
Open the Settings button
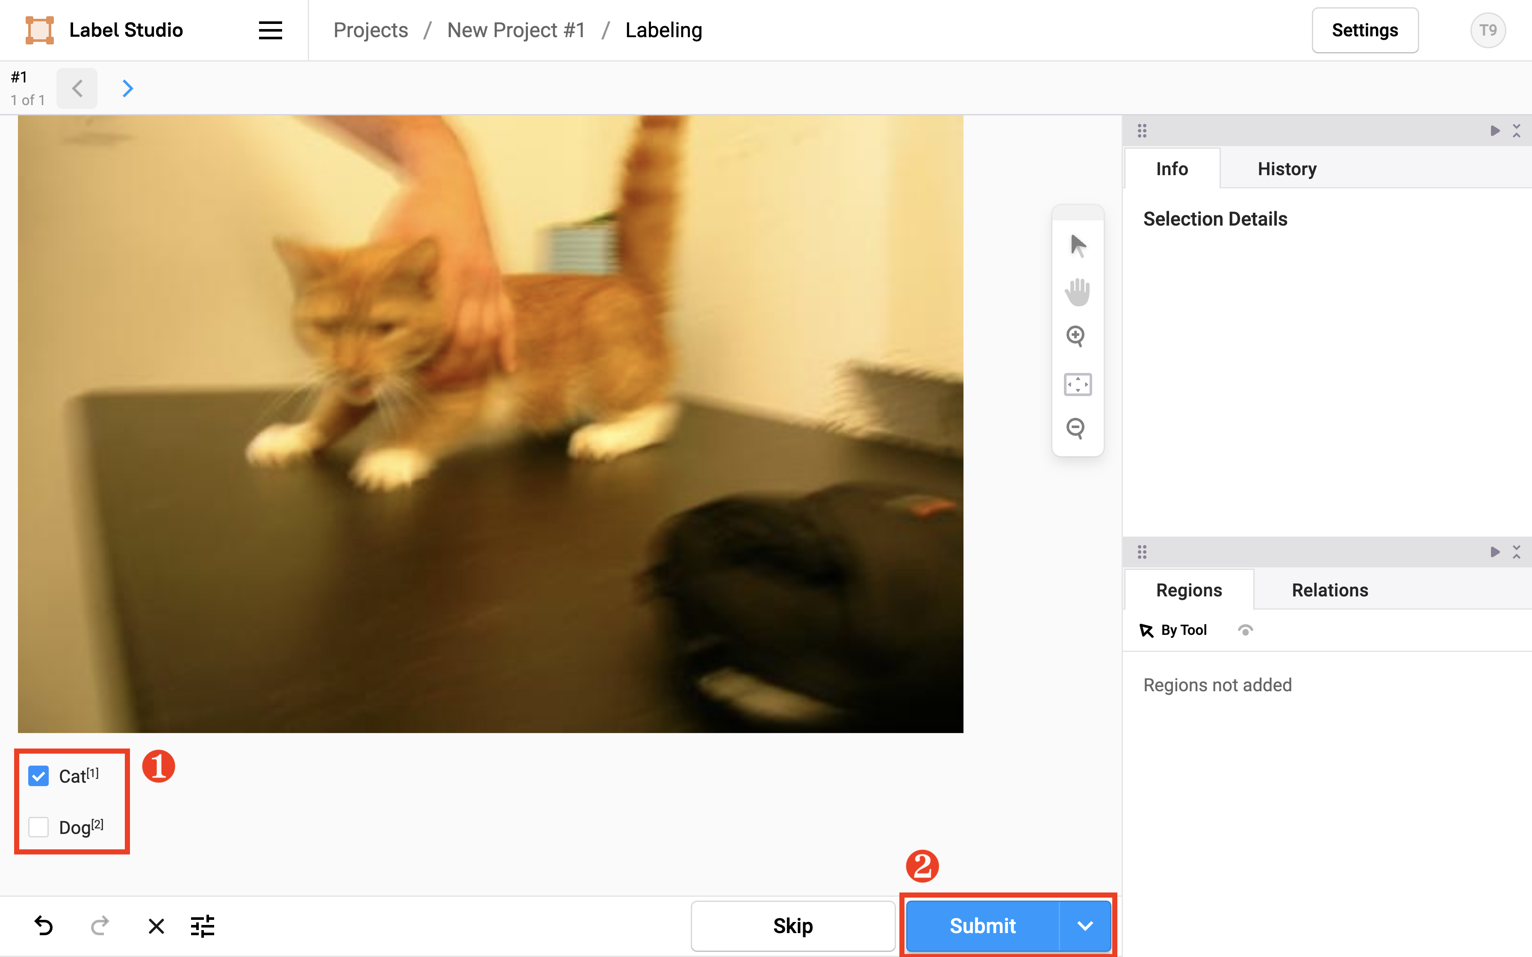[x=1365, y=30]
